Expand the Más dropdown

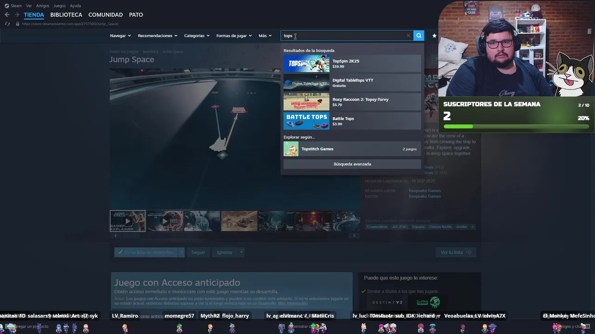(265, 36)
